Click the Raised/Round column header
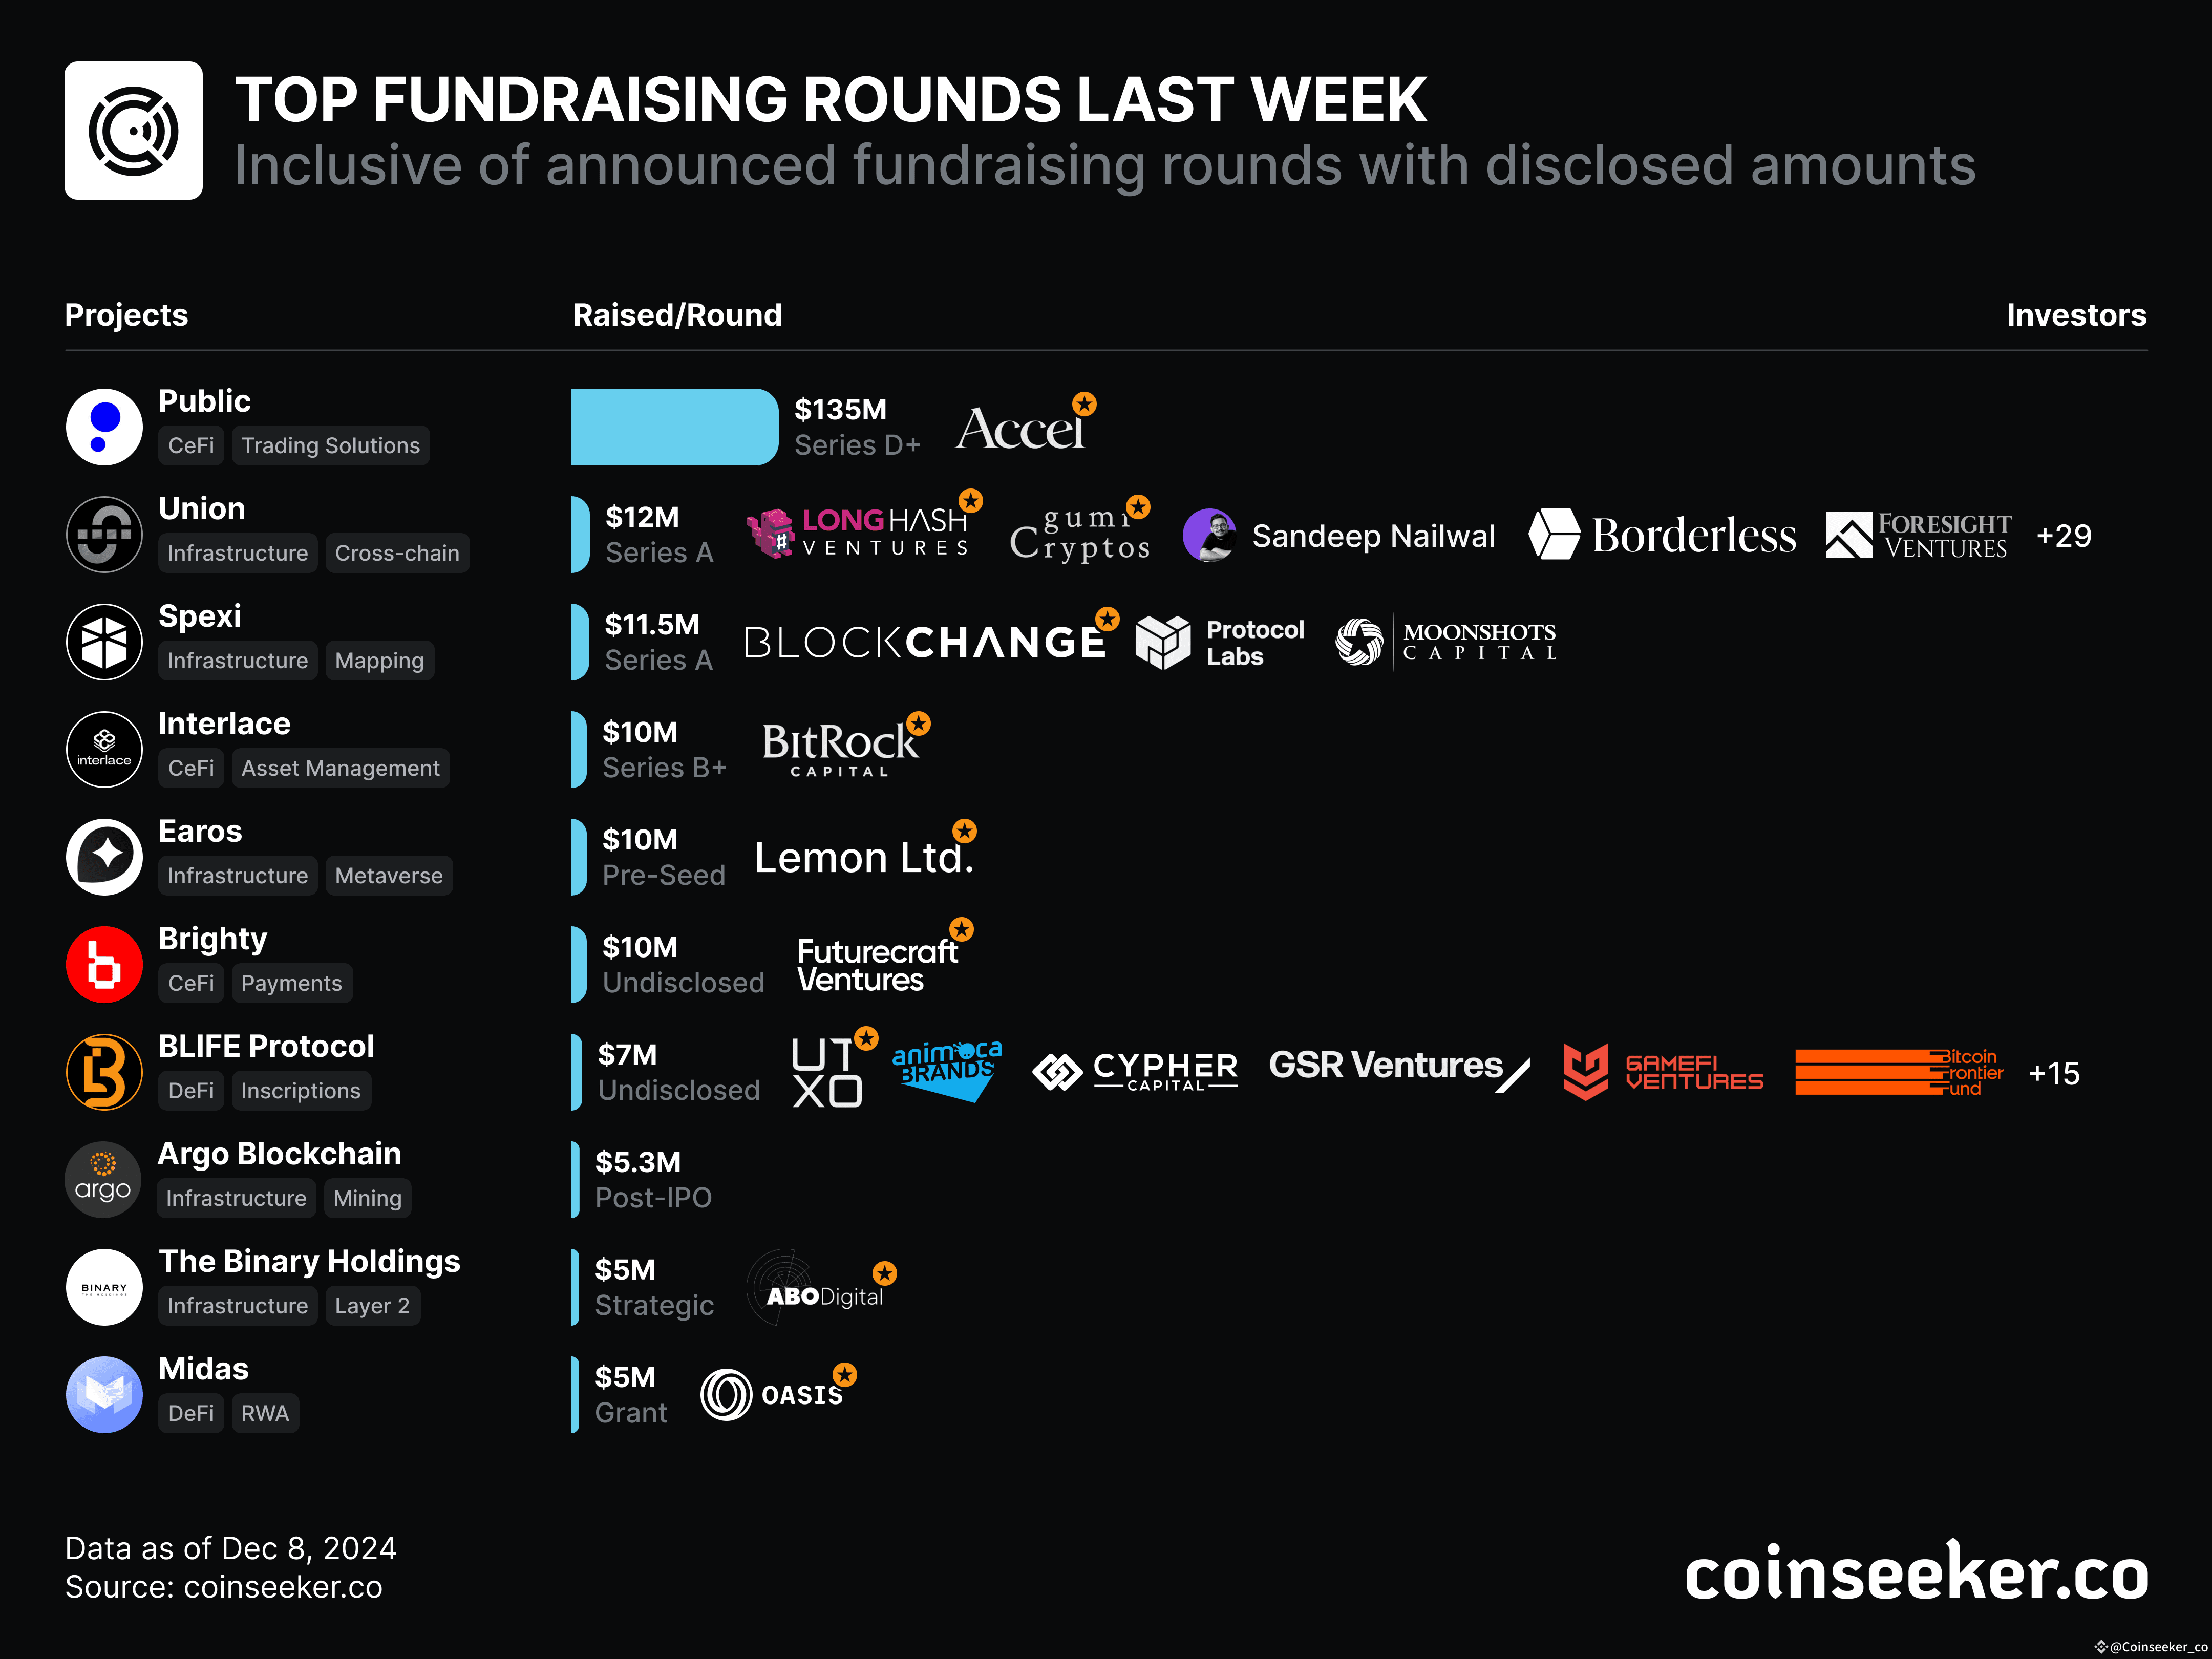The height and width of the screenshot is (1659, 2212). [x=677, y=315]
